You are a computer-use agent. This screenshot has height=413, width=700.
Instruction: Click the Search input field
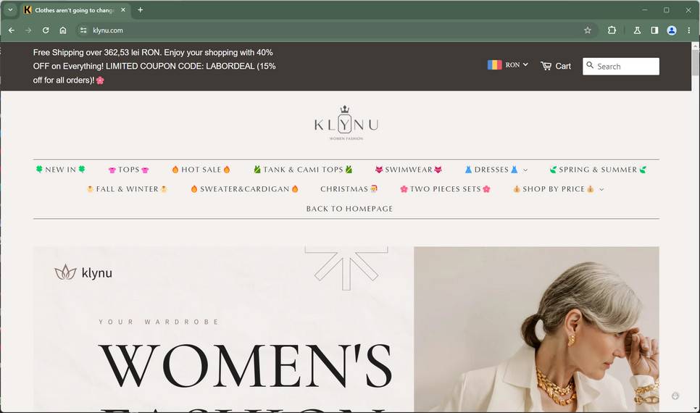coord(620,66)
